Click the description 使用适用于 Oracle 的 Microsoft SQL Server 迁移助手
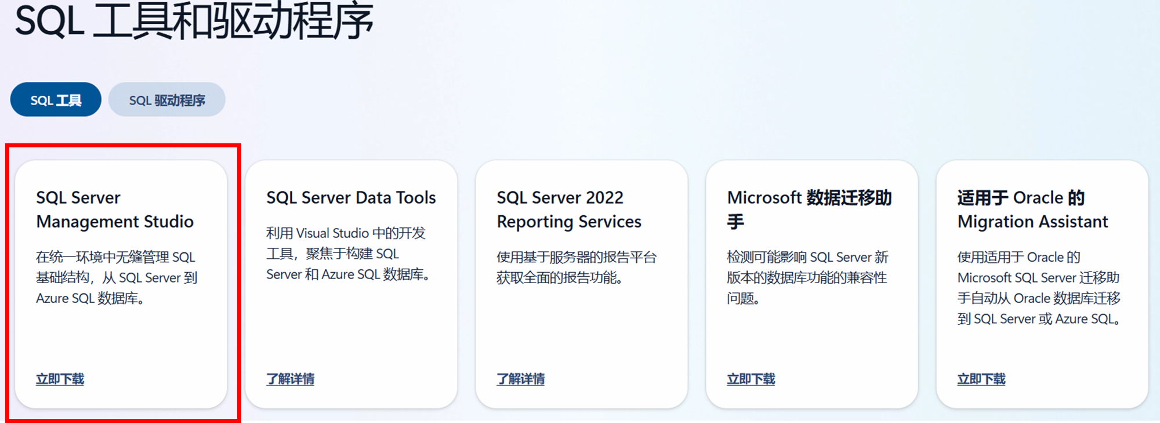The image size is (1160, 423). tap(1039, 288)
